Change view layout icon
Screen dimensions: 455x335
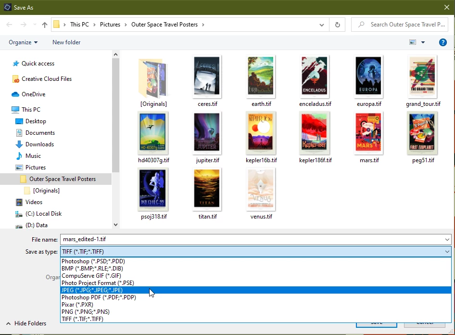pos(413,42)
